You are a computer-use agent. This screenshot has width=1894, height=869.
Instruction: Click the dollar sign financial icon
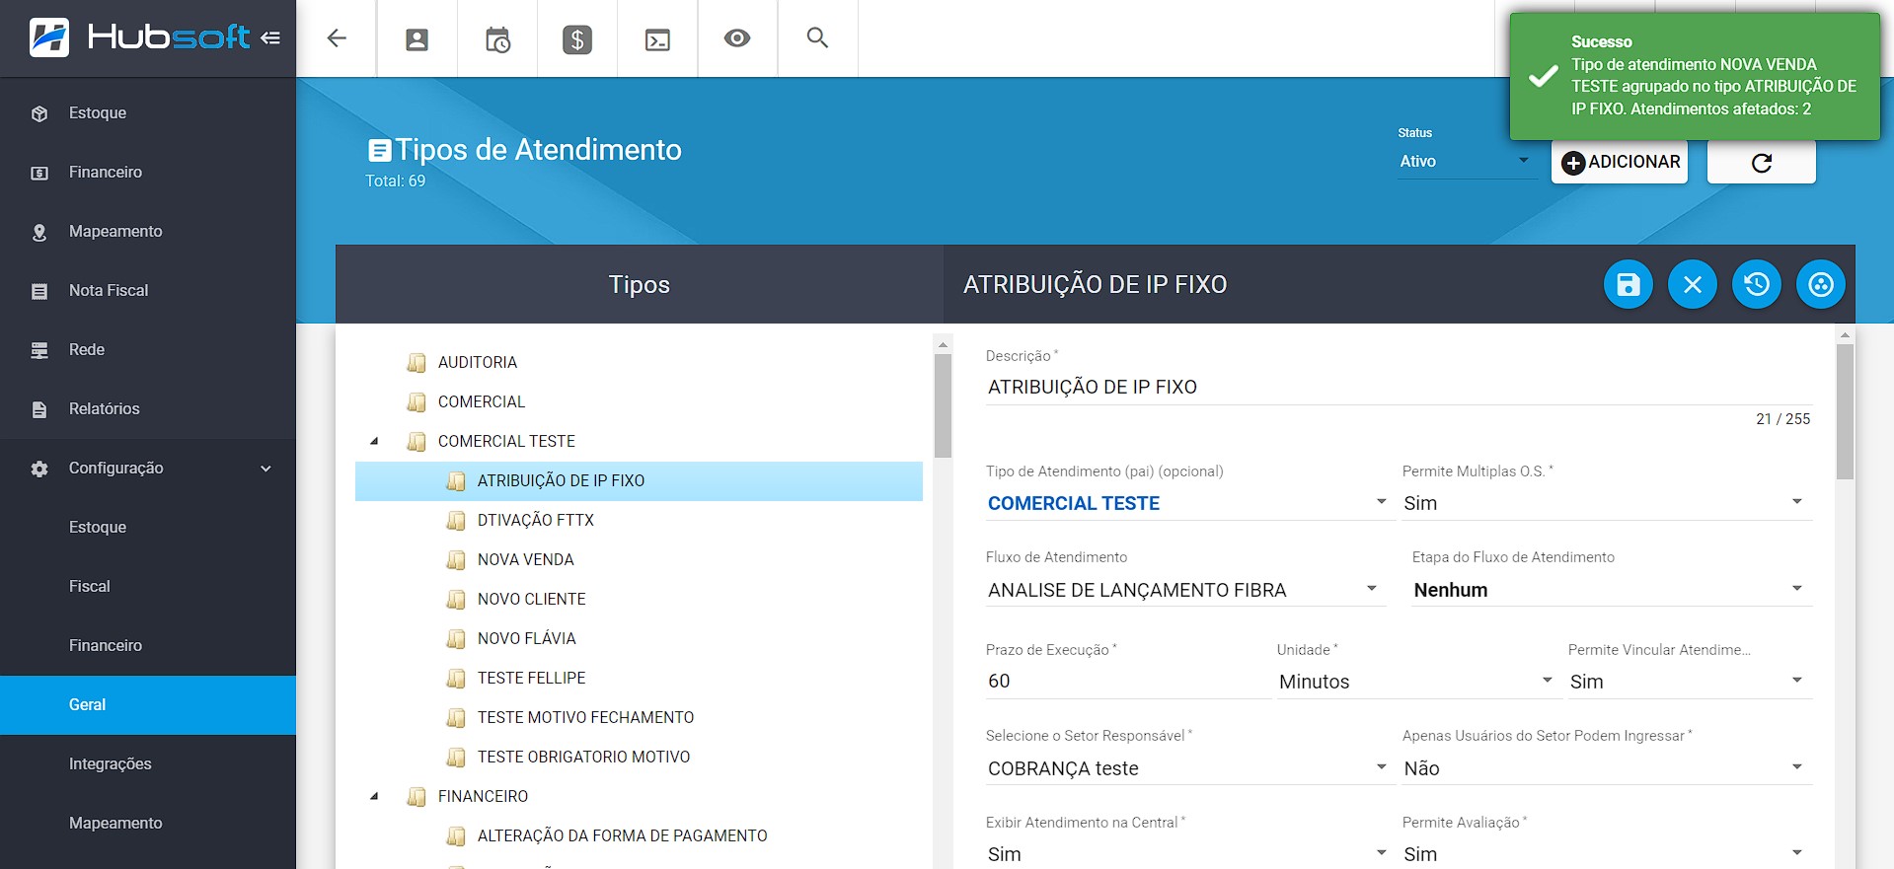(577, 39)
